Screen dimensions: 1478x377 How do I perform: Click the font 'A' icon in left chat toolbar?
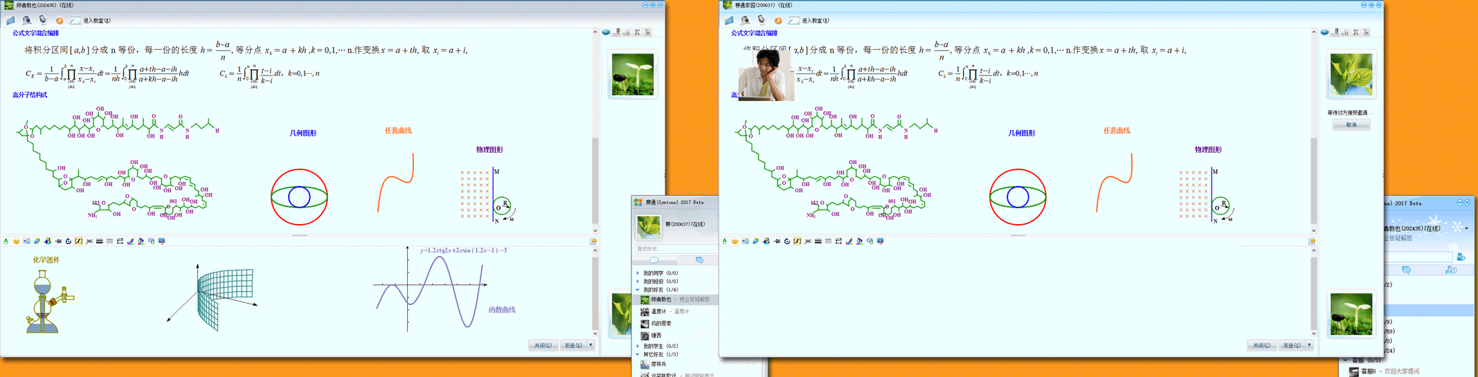pyautogui.click(x=6, y=241)
